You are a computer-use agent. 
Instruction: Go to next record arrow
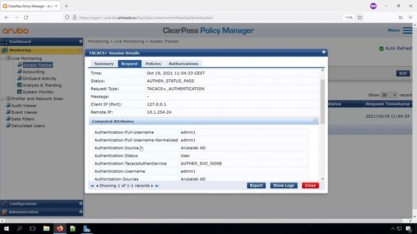click(152, 186)
